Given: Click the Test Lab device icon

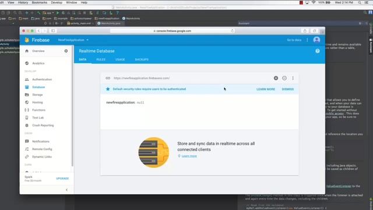Looking at the screenshot, I should click(x=27, y=118).
